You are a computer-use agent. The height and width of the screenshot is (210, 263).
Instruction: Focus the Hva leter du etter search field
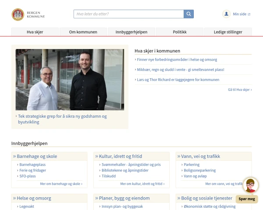tap(128, 14)
